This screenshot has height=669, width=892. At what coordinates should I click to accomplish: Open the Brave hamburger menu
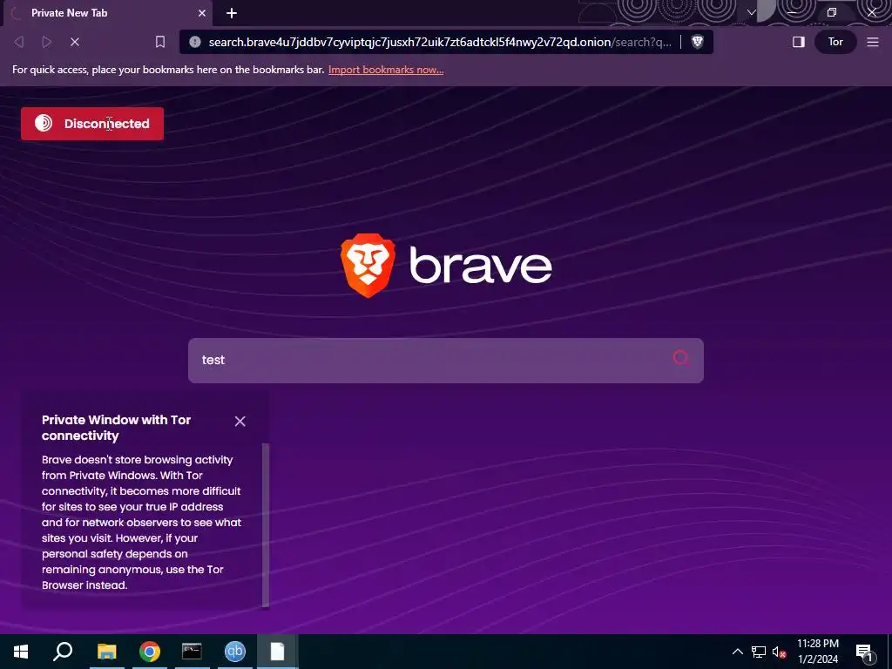[x=873, y=42]
